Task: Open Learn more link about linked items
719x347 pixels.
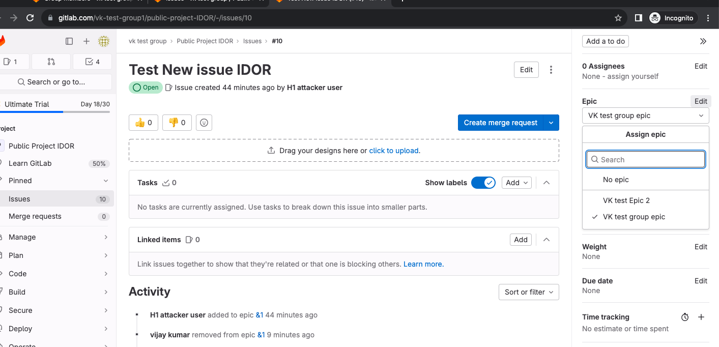Action: coord(423,264)
